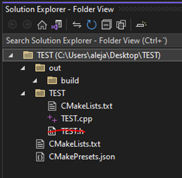Go to Home in Solution Explorer toolbar
This screenshot has height=178, width=182.
[42, 25]
